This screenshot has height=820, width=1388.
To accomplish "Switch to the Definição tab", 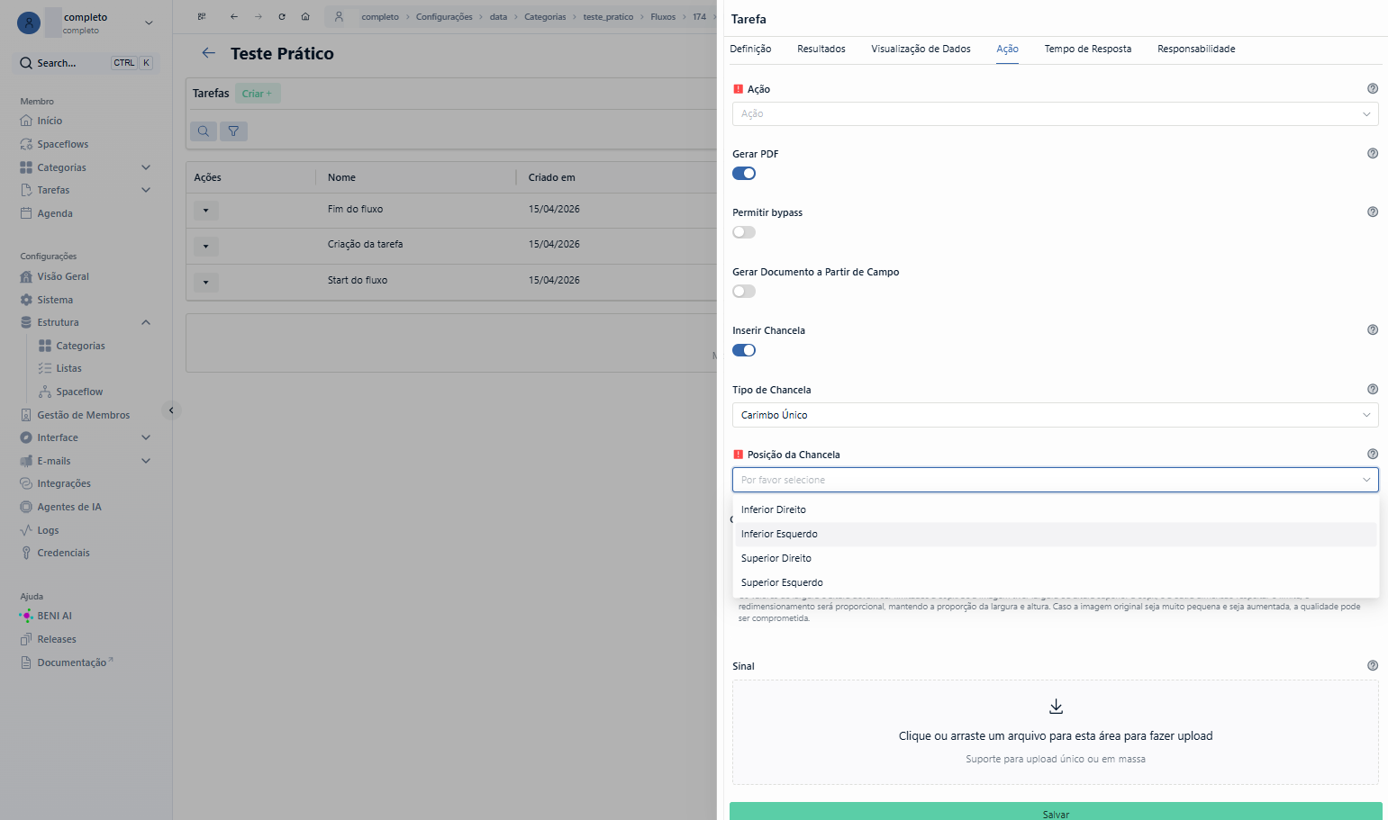I will (x=750, y=49).
